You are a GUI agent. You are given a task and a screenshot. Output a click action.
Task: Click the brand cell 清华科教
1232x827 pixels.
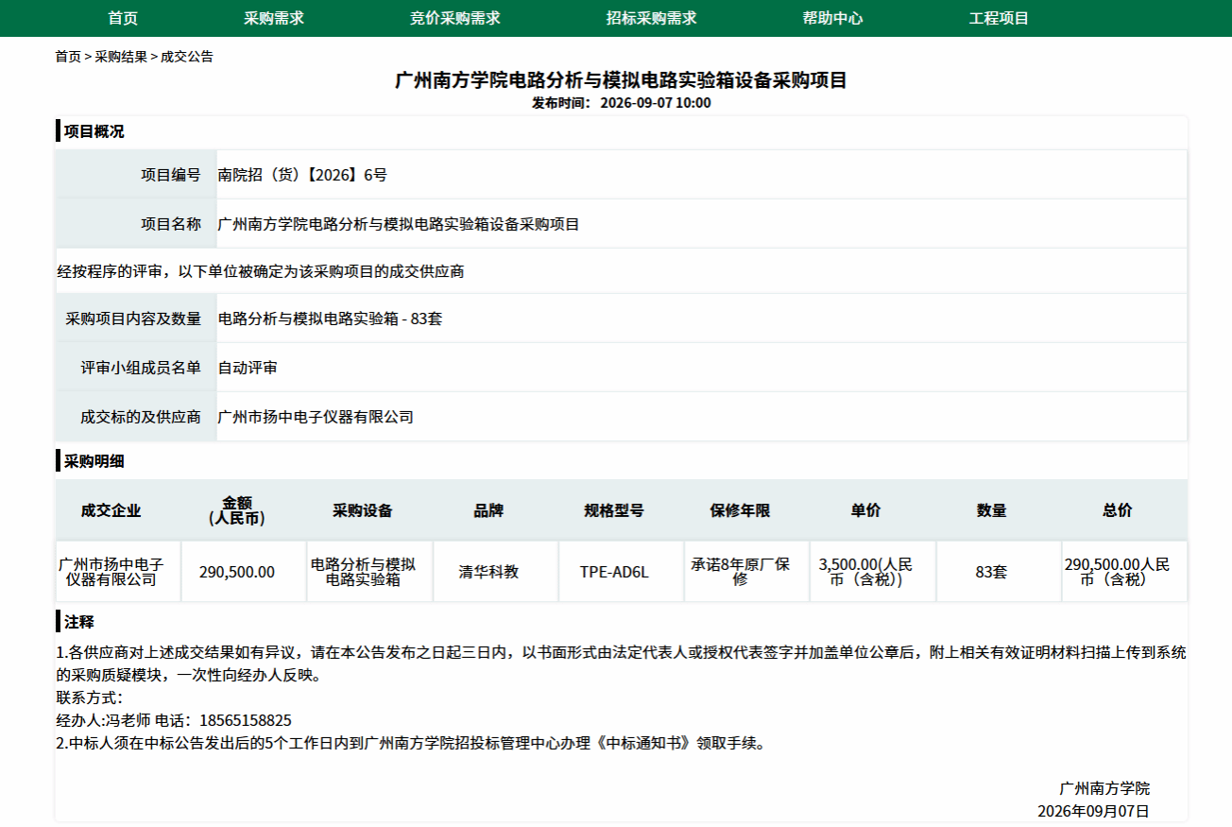pyautogui.click(x=488, y=572)
